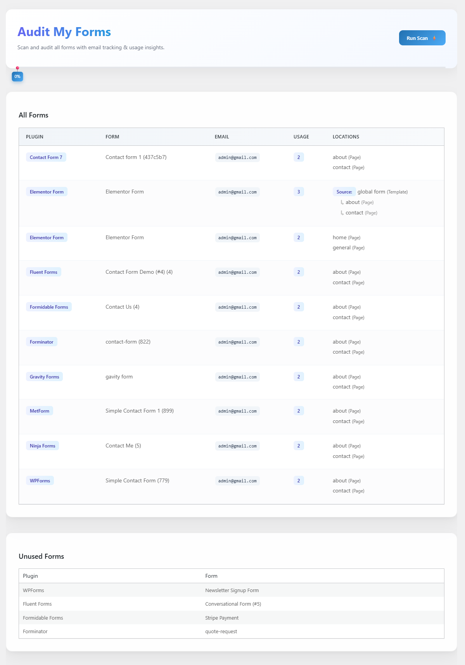
Task: Click Contact Us (4) form name
Action: (123, 307)
